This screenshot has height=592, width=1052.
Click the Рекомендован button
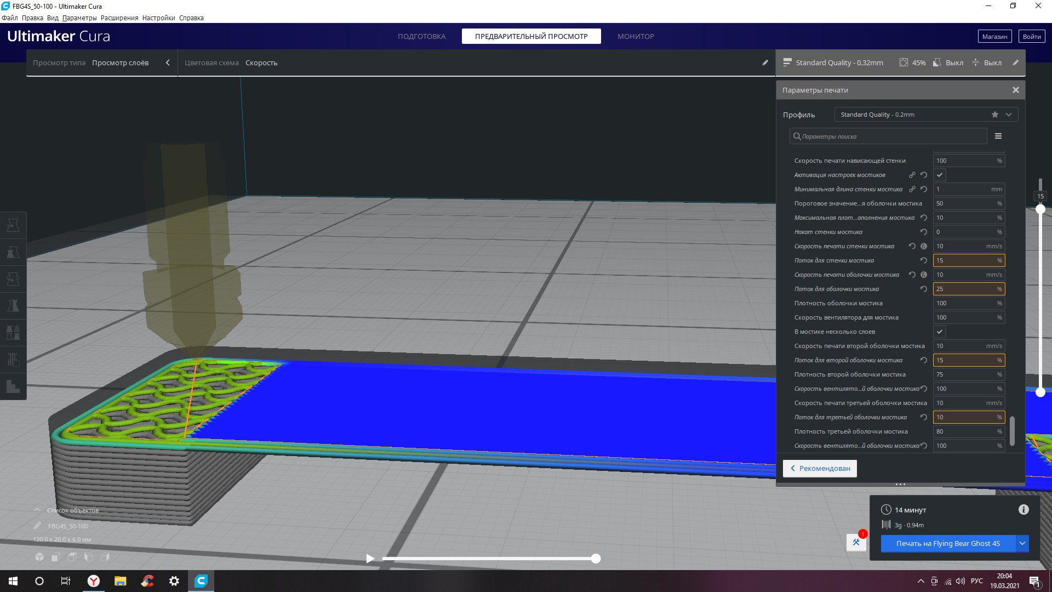[x=820, y=468]
